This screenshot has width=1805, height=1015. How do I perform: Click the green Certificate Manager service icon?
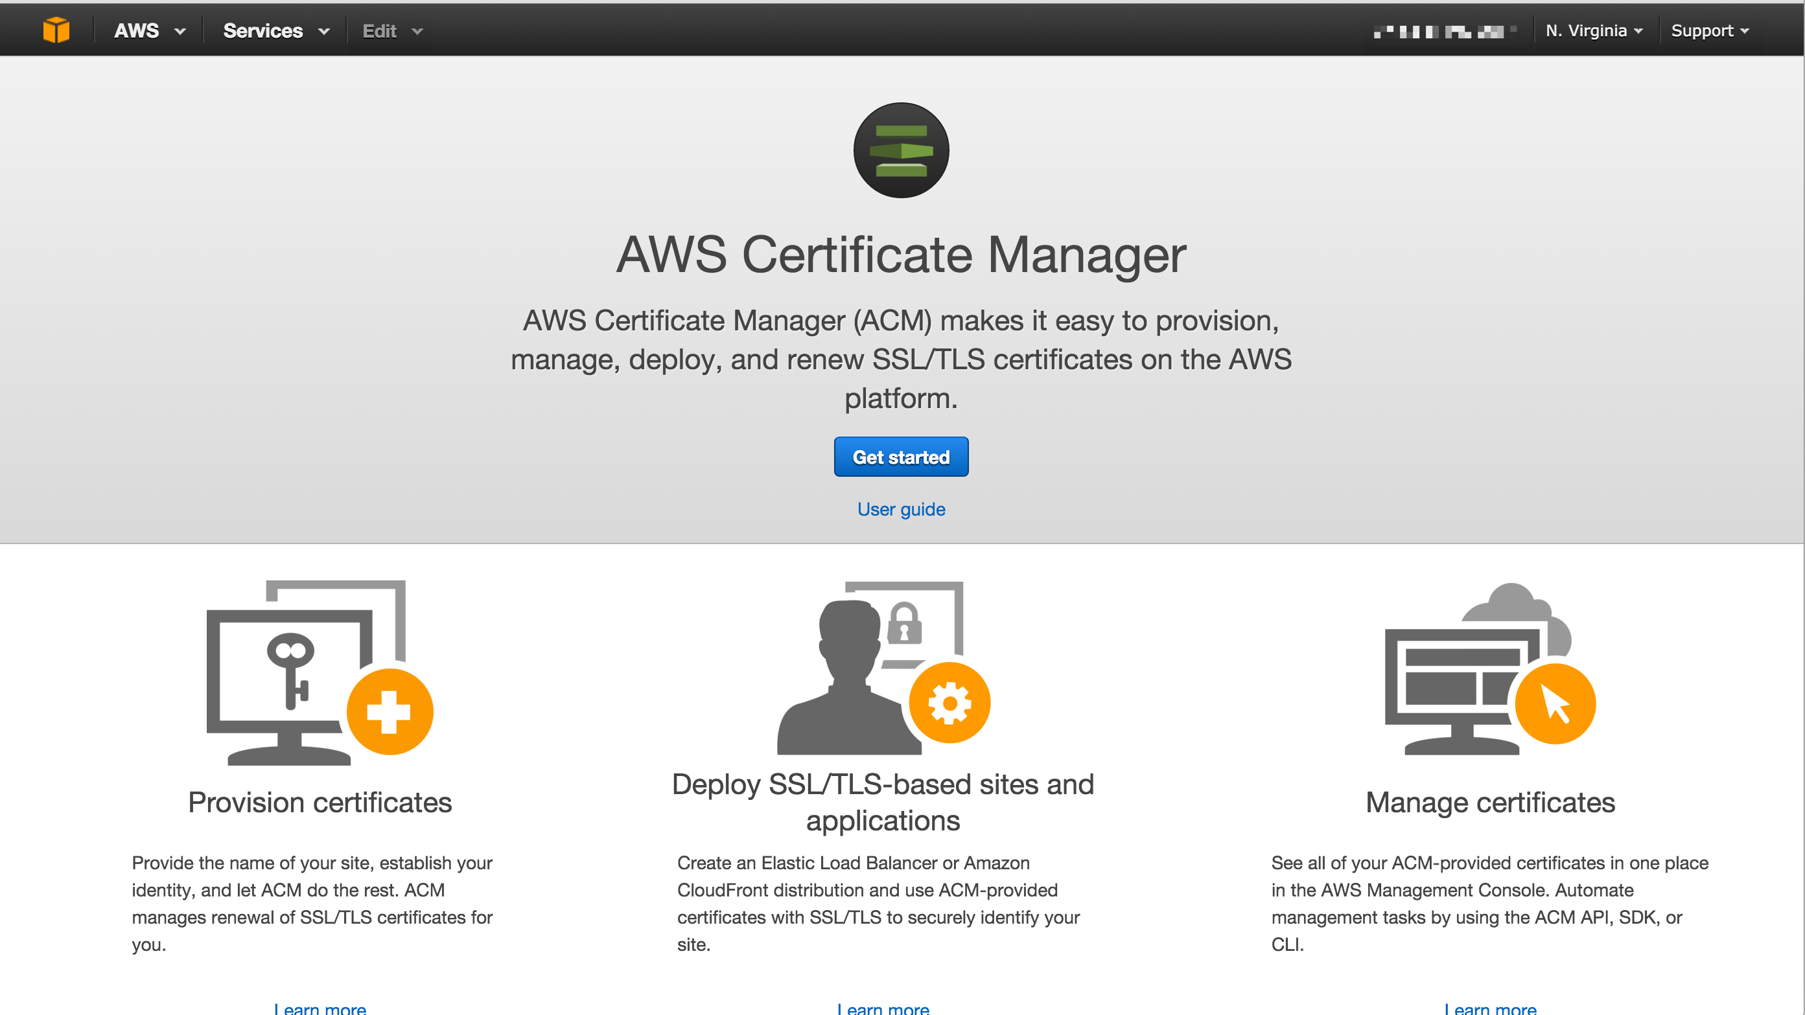901,150
